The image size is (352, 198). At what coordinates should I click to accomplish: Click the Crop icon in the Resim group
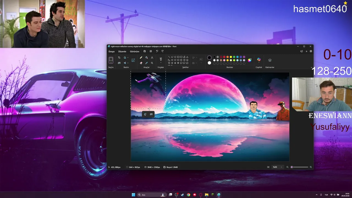coord(119,57)
